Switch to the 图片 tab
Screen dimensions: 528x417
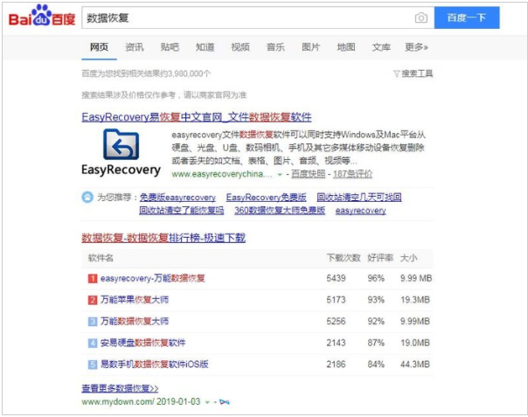tap(310, 47)
